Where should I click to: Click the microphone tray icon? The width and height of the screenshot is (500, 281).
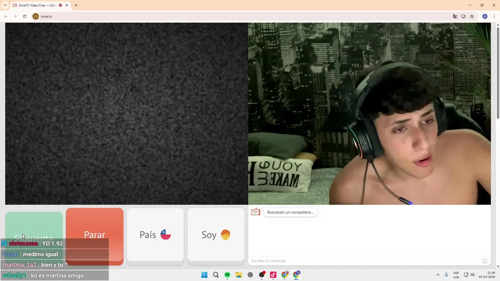tap(446, 275)
